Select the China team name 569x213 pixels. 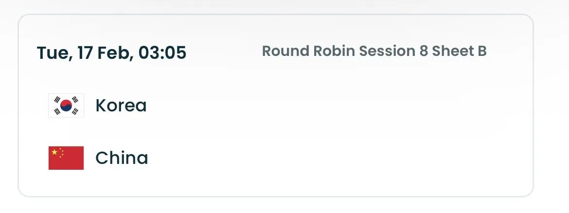coord(122,158)
